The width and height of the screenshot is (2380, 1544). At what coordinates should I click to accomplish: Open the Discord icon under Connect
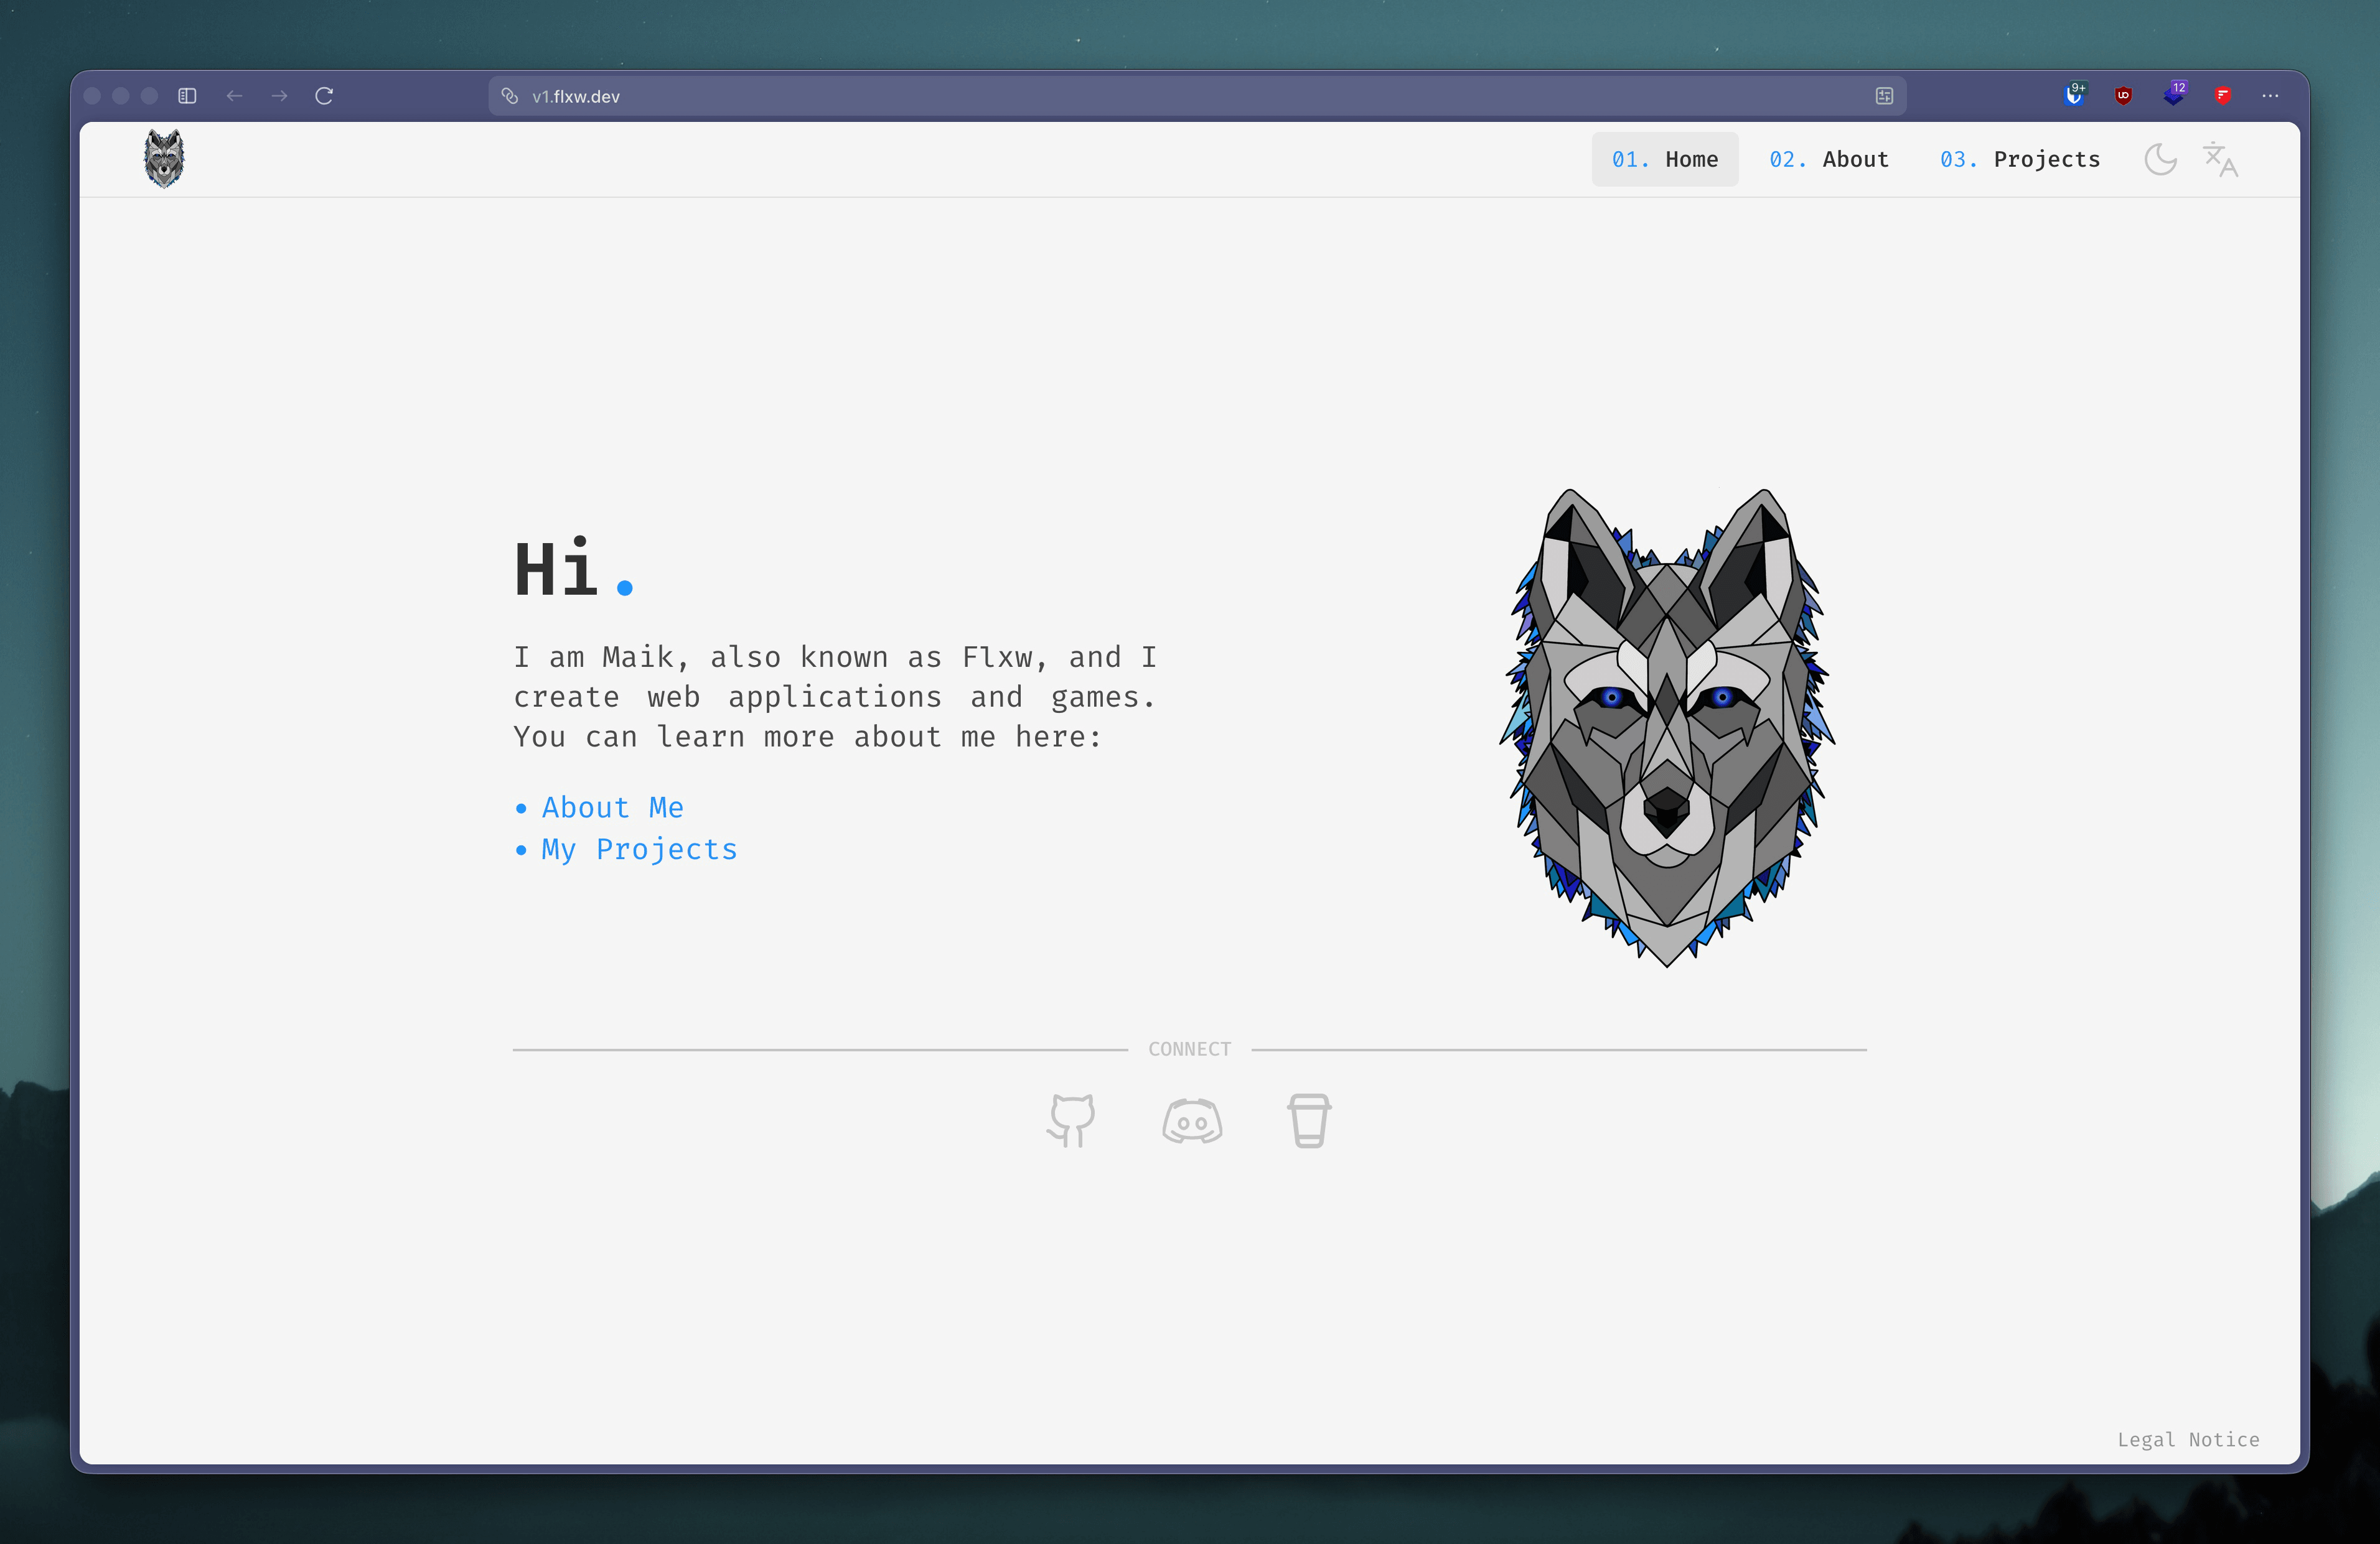coord(1191,1120)
